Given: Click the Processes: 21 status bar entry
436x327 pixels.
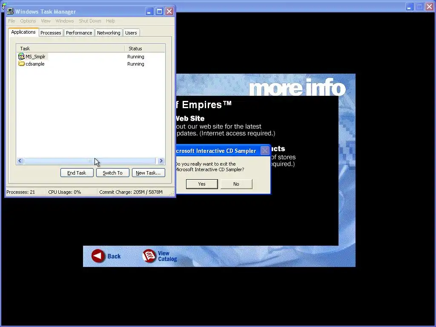Looking at the screenshot, I should pyautogui.click(x=21, y=192).
